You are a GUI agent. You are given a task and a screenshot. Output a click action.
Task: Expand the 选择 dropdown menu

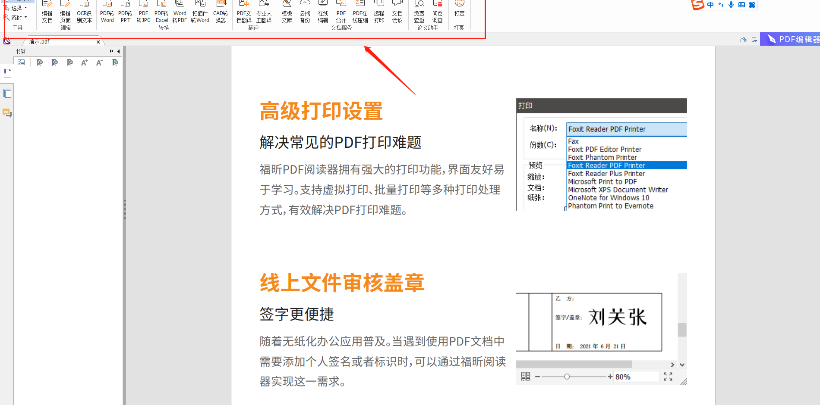(x=25, y=7)
